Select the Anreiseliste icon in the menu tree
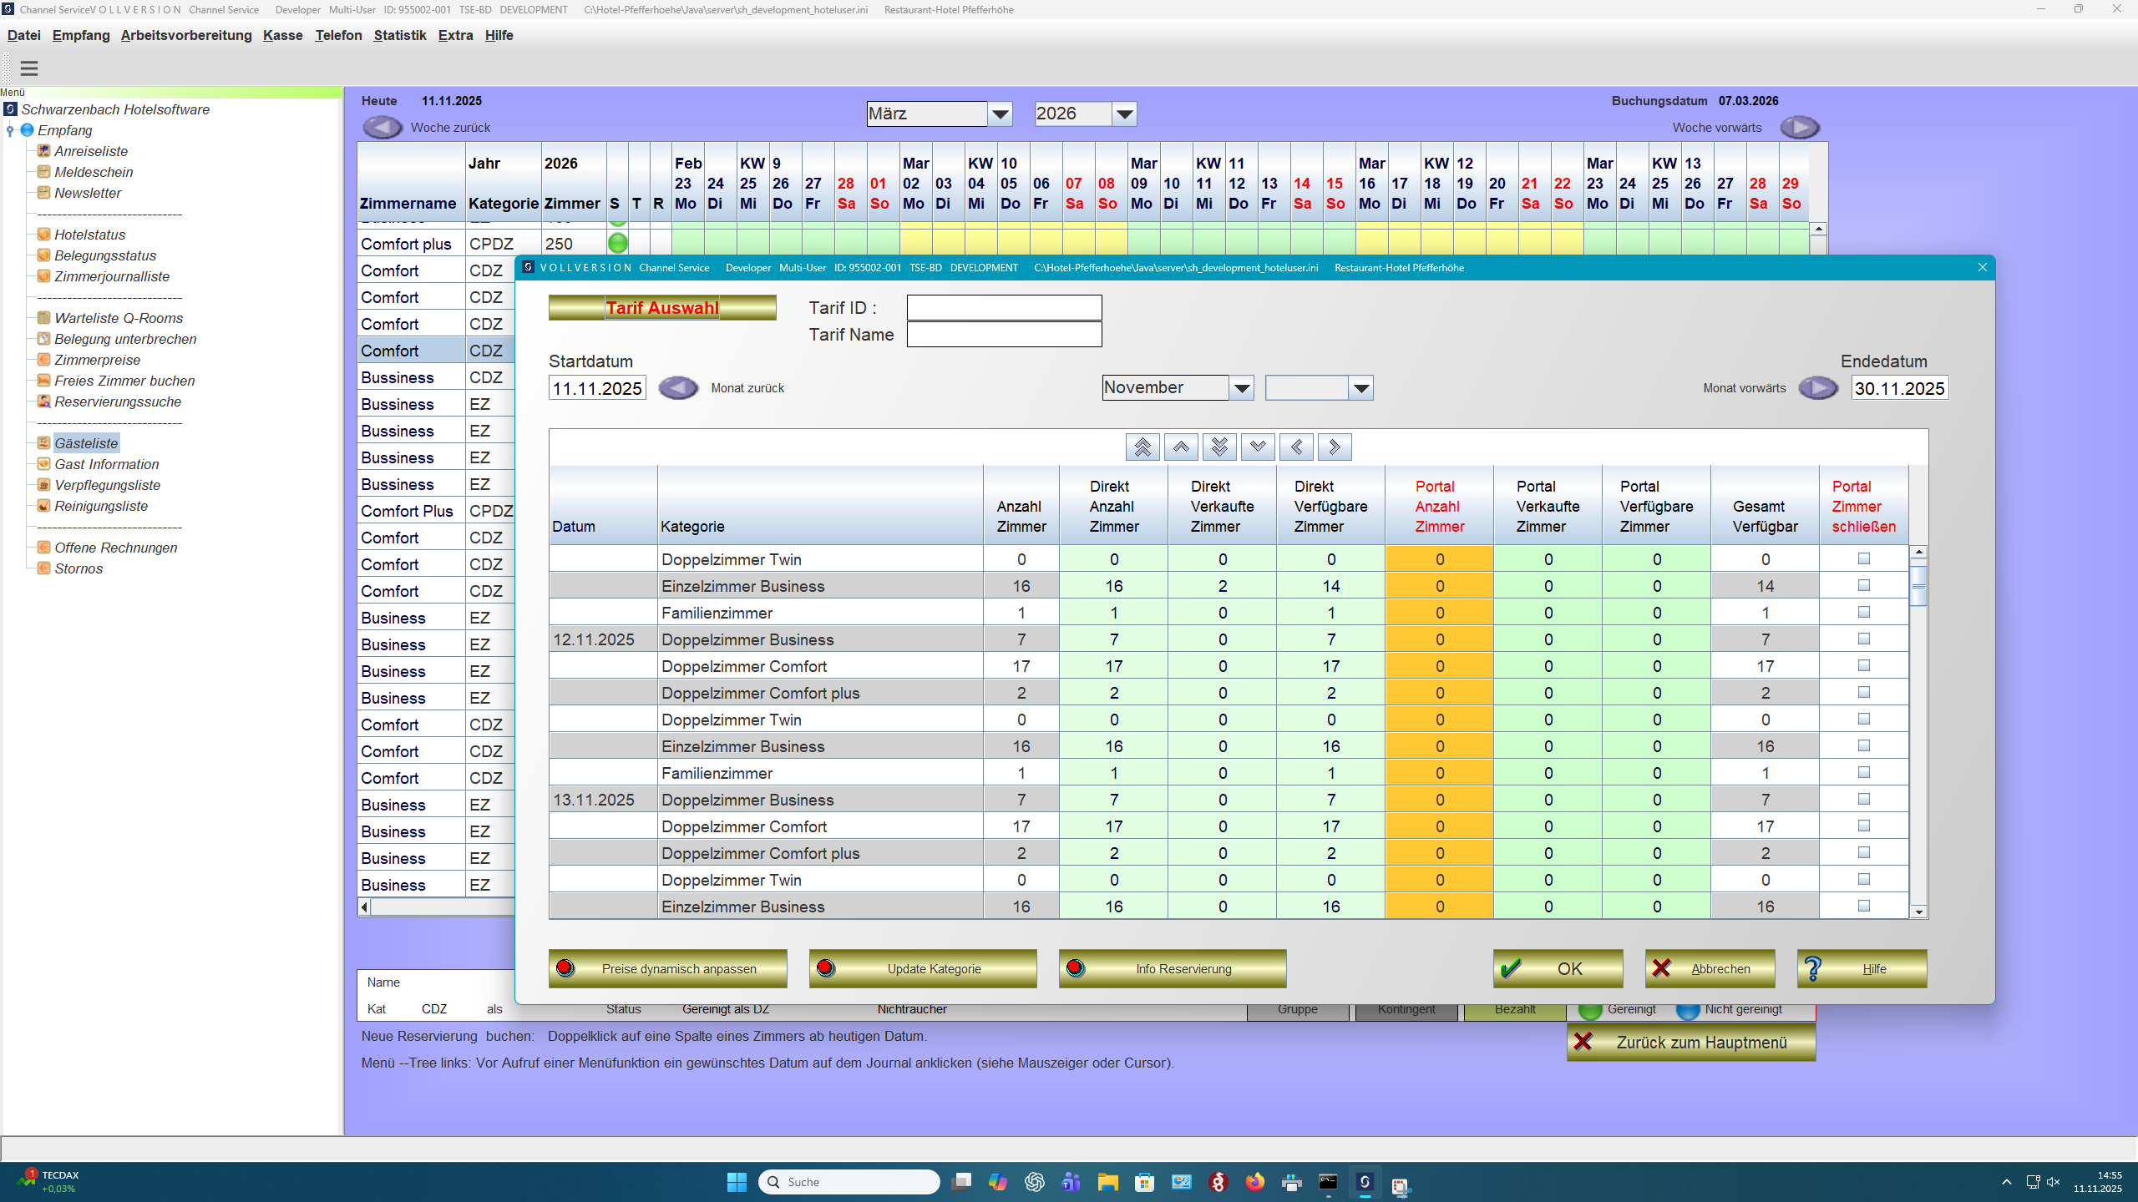The height and width of the screenshot is (1202, 2138). point(43,151)
